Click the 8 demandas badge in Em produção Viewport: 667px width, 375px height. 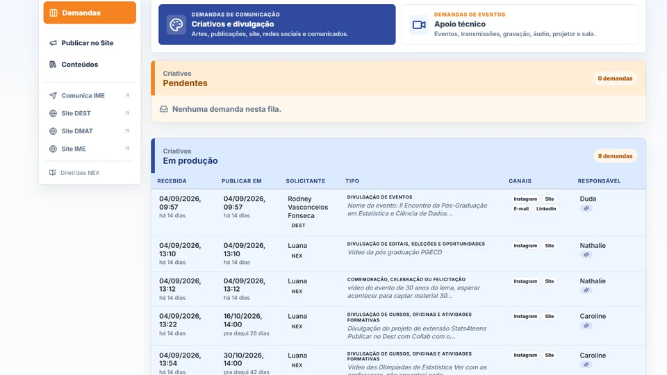tap(615, 156)
